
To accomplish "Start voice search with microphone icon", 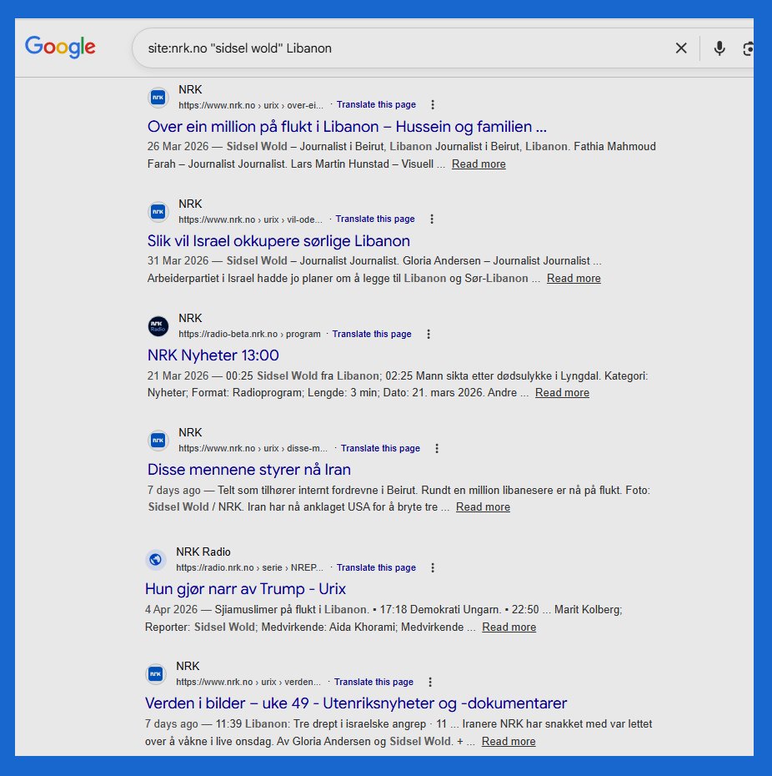I will click(719, 48).
